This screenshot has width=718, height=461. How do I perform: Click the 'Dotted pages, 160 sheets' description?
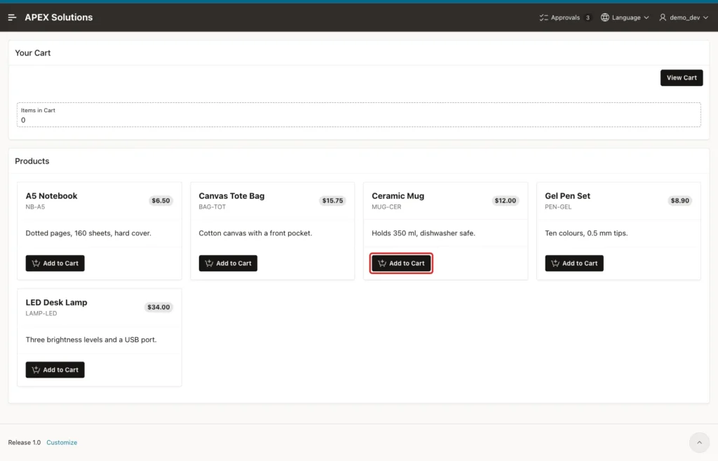[88, 233]
